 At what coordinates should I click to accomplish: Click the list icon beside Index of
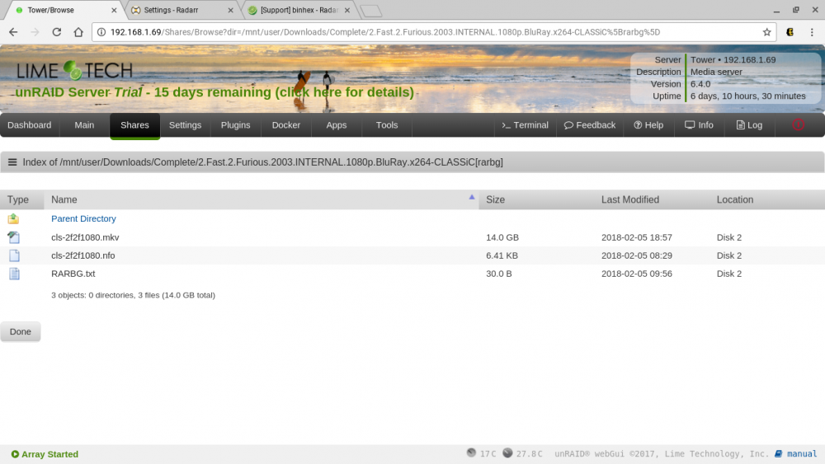(x=12, y=162)
